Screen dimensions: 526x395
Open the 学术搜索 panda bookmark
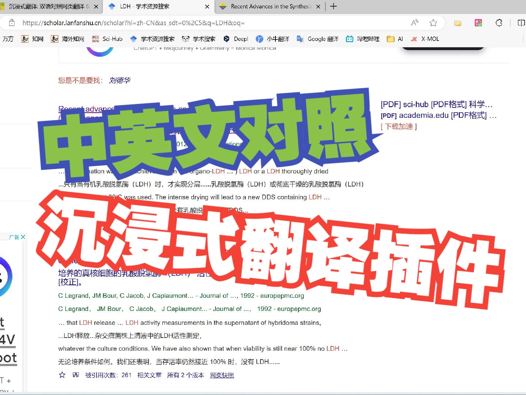click(x=199, y=39)
